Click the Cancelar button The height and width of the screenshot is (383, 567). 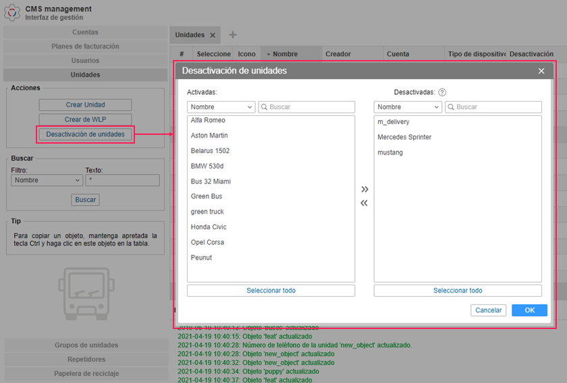tap(488, 310)
